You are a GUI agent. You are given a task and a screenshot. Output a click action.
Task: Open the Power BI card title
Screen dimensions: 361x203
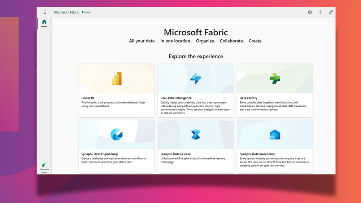point(88,98)
